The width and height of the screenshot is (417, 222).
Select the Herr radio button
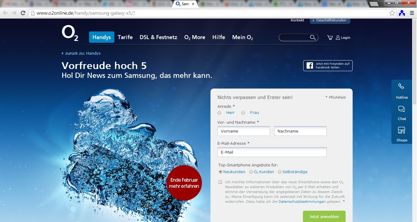[219, 113]
